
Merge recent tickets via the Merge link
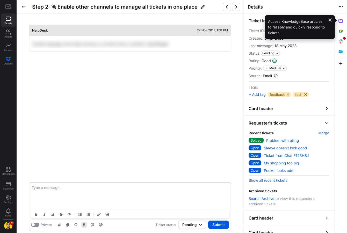pyautogui.click(x=324, y=133)
